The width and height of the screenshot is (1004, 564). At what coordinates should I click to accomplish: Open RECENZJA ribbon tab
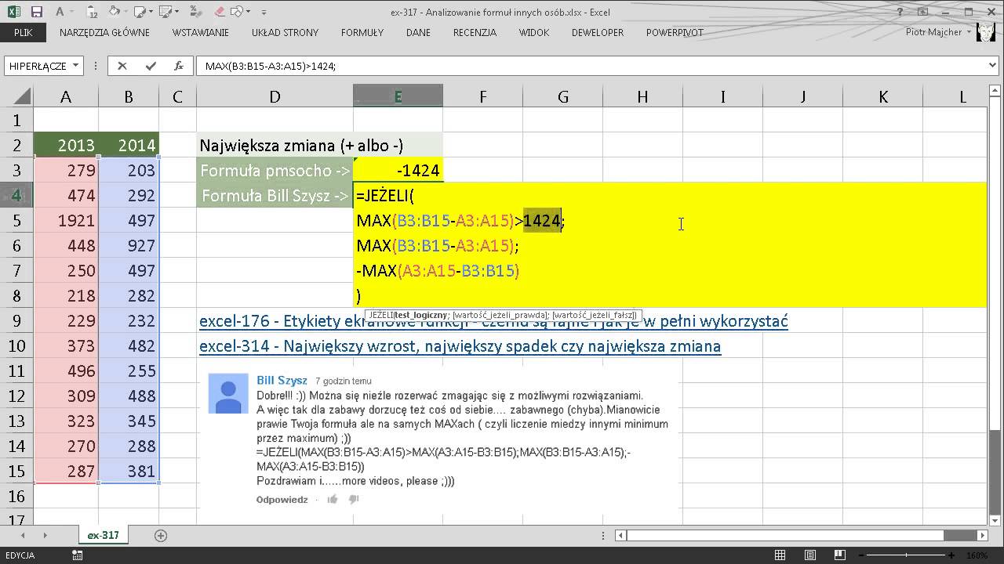[475, 33]
